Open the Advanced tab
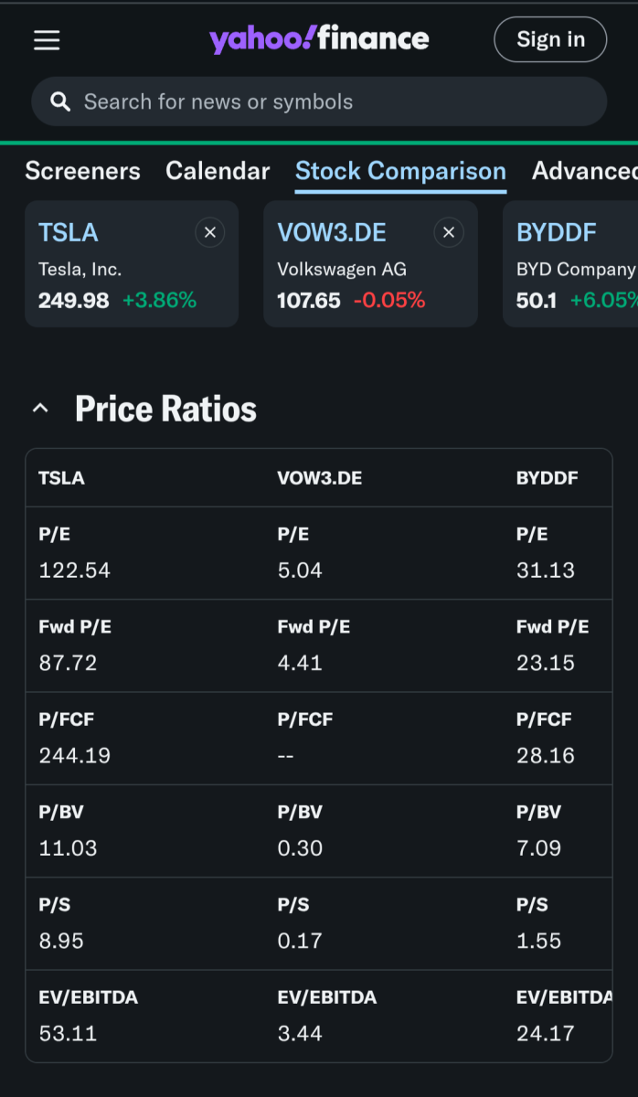Viewport: 638px width, 1097px height. tap(585, 171)
